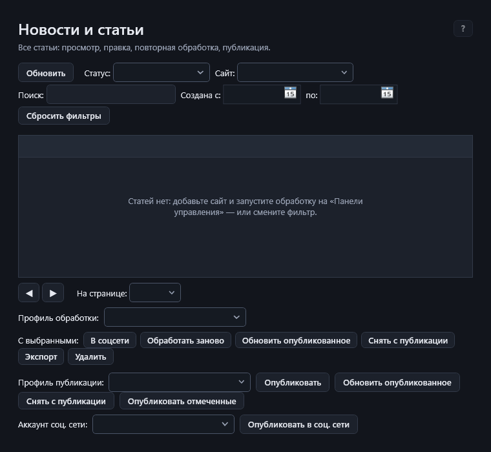Click 'Снять с публикации' in С выбранными row

pyautogui.click(x=408, y=340)
